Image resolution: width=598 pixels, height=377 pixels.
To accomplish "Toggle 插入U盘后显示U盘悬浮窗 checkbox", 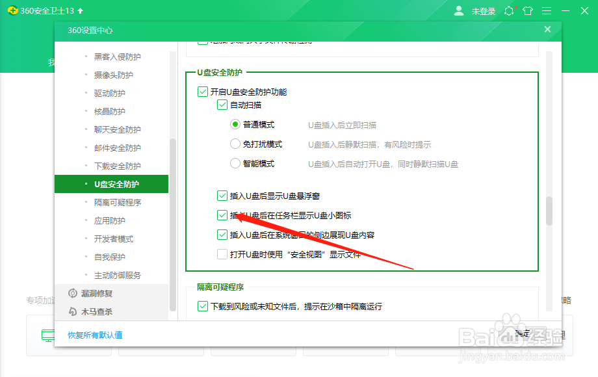I will pyautogui.click(x=222, y=196).
